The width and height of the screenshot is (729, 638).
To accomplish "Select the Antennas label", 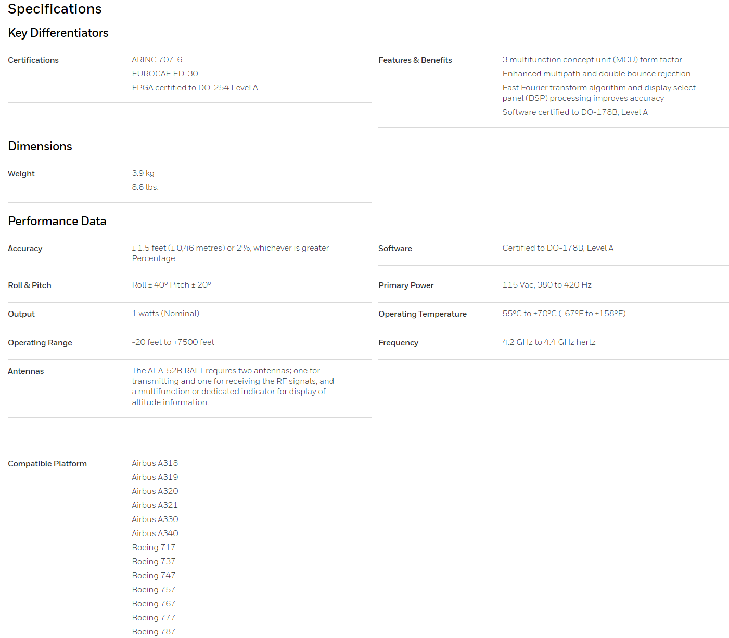I will coord(26,371).
